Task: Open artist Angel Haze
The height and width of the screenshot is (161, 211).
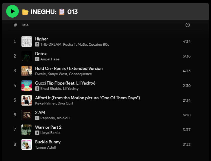Action: (x=50, y=59)
